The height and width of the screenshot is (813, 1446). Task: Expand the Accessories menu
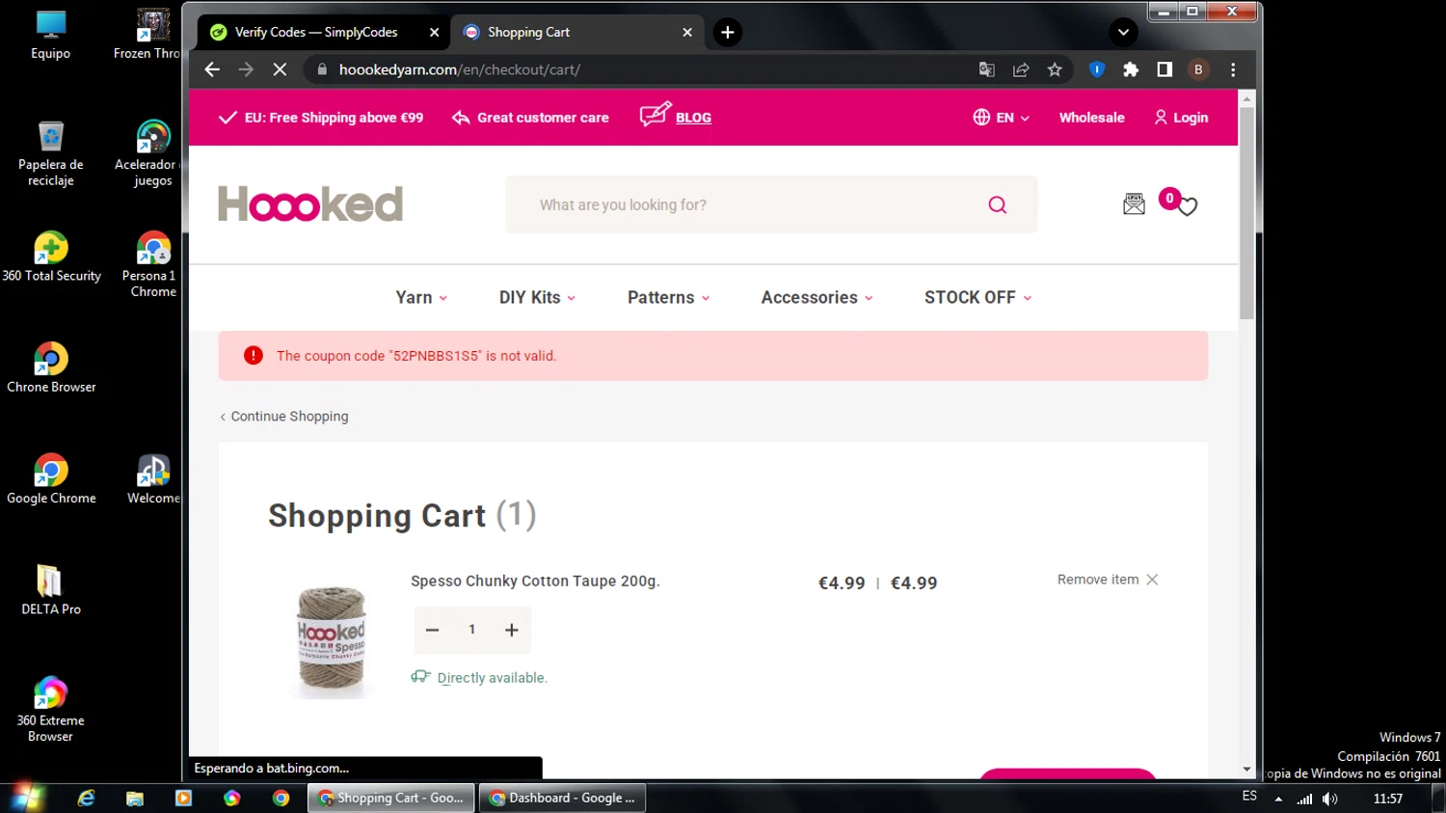point(817,297)
